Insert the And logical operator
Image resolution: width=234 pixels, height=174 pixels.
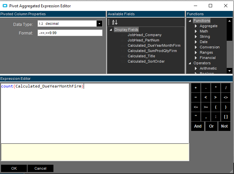197,126
